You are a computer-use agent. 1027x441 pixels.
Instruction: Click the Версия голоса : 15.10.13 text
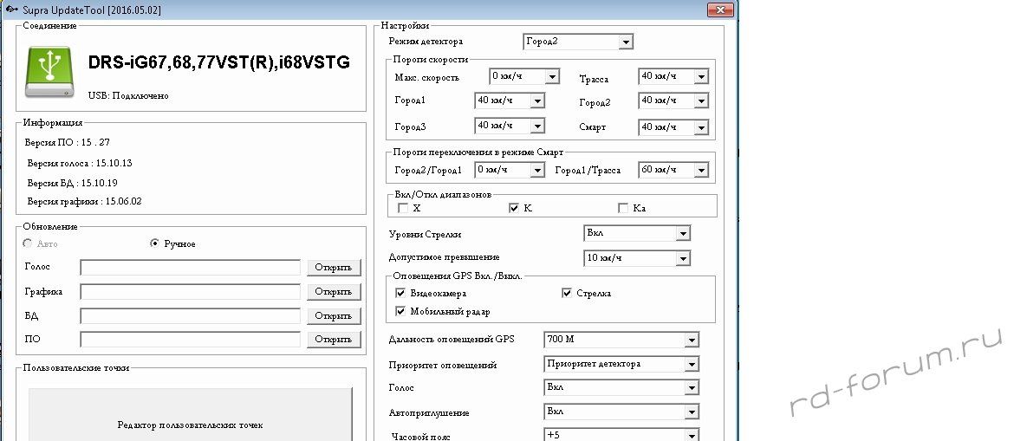point(80,163)
